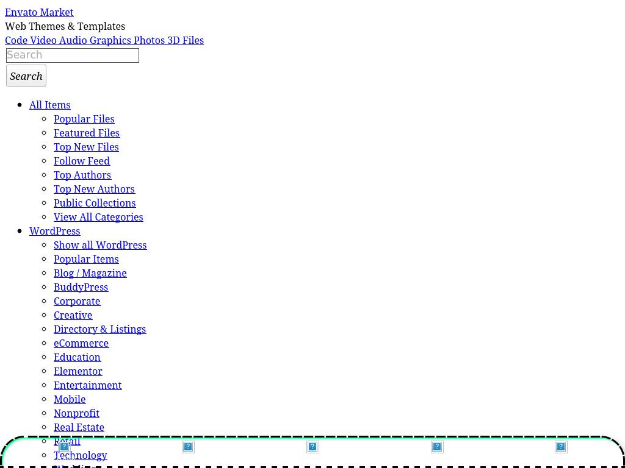Screen dimensions: 625x468
Task: Click the Web Themes & Templates text
Action: pyautogui.click(x=65, y=26)
